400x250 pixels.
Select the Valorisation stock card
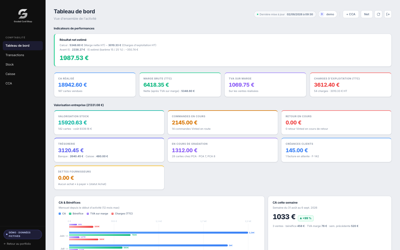tap(109, 122)
